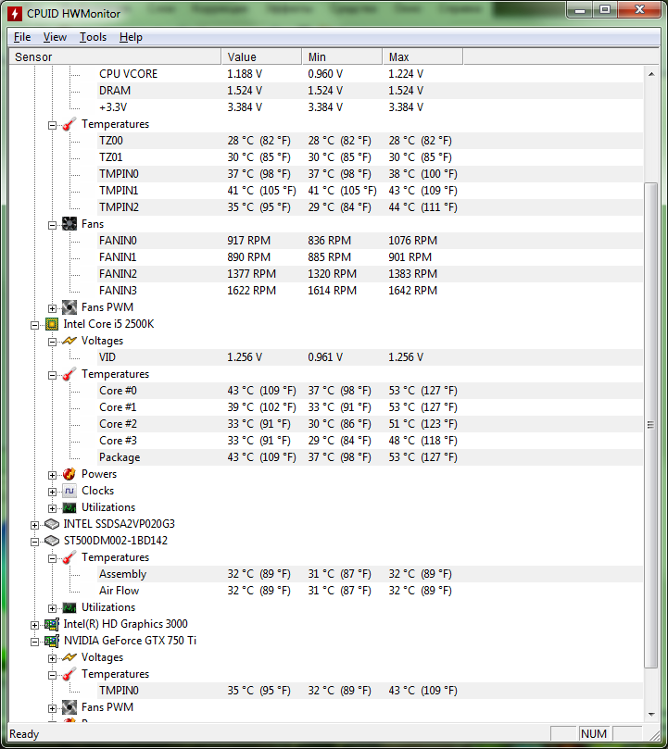Click the Fans PWM icon under motherboard section
The height and width of the screenshot is (749, 668).
(69, 307)
